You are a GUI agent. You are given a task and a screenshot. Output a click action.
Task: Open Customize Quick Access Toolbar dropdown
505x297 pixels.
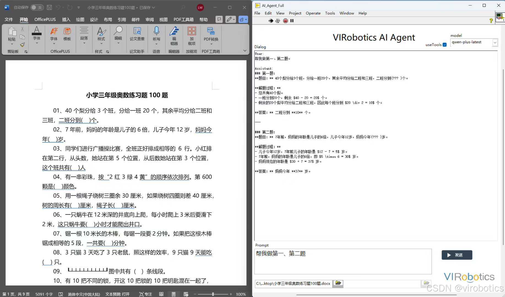(x=78, y=7)
